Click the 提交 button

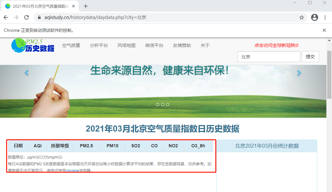310,57
